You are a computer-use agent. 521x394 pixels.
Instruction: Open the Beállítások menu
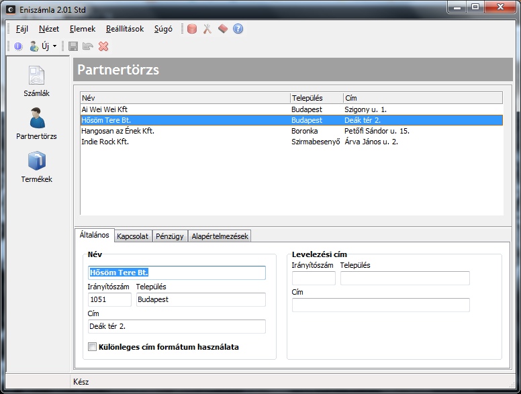[x=124, y=29]
